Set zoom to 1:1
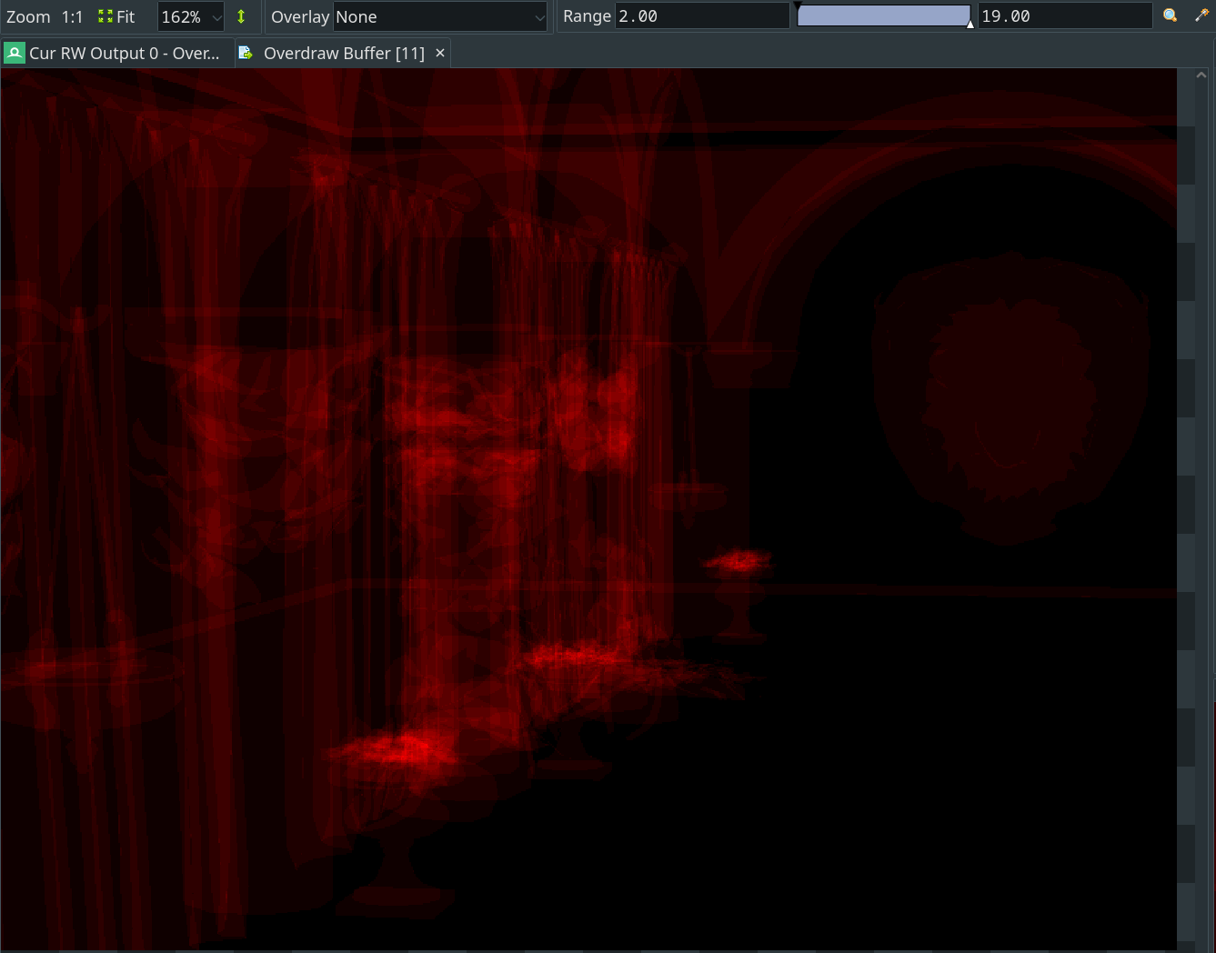The width and height of the screenshot is (1216, 953). coord(72,16)
